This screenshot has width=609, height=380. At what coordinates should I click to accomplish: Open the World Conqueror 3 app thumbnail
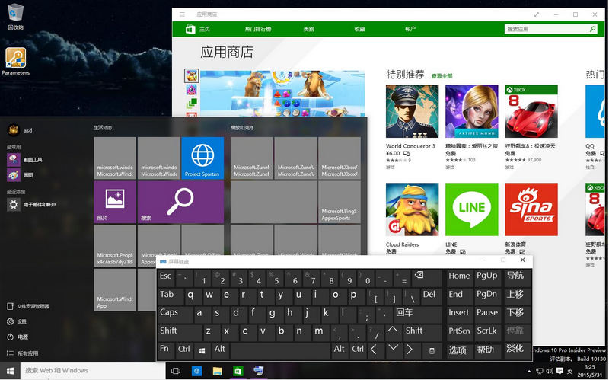click(x=412, y=111)
